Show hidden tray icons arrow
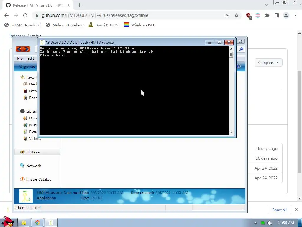This screenshot has height=227, width=302. click(x=255, y=223)
